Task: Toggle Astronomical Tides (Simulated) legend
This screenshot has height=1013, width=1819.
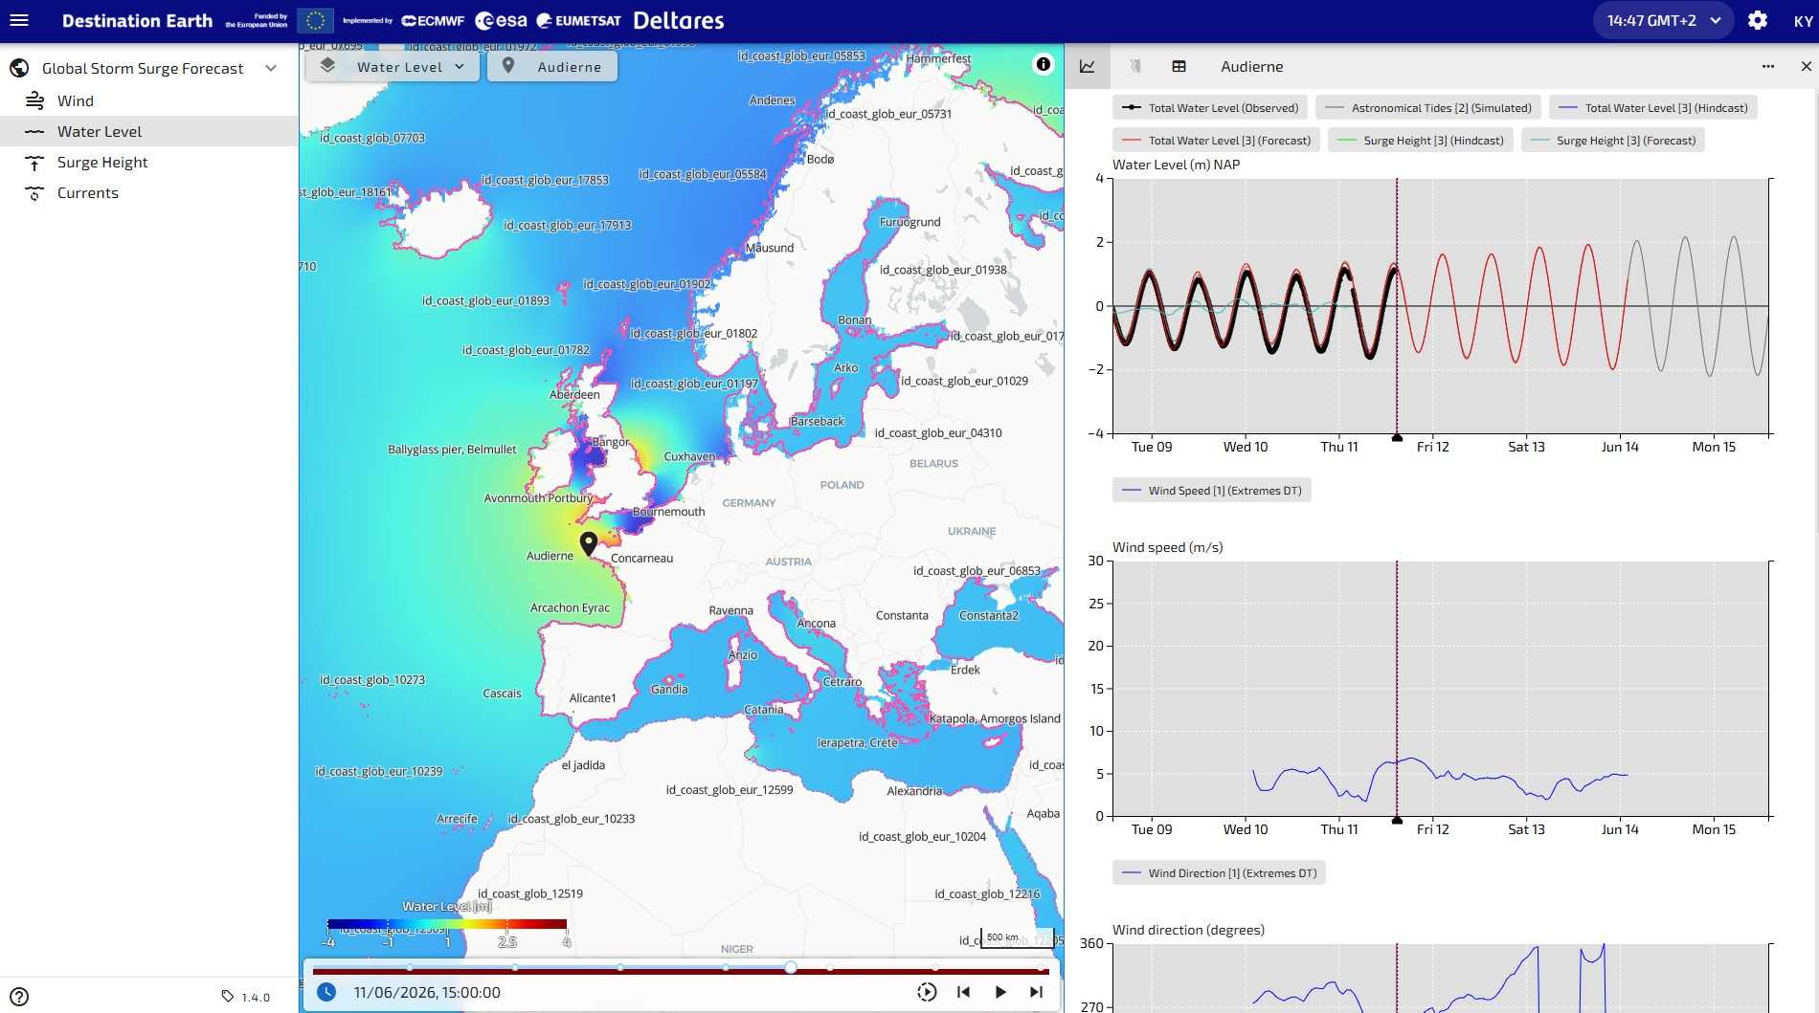Action: [x=1428, y=108]
